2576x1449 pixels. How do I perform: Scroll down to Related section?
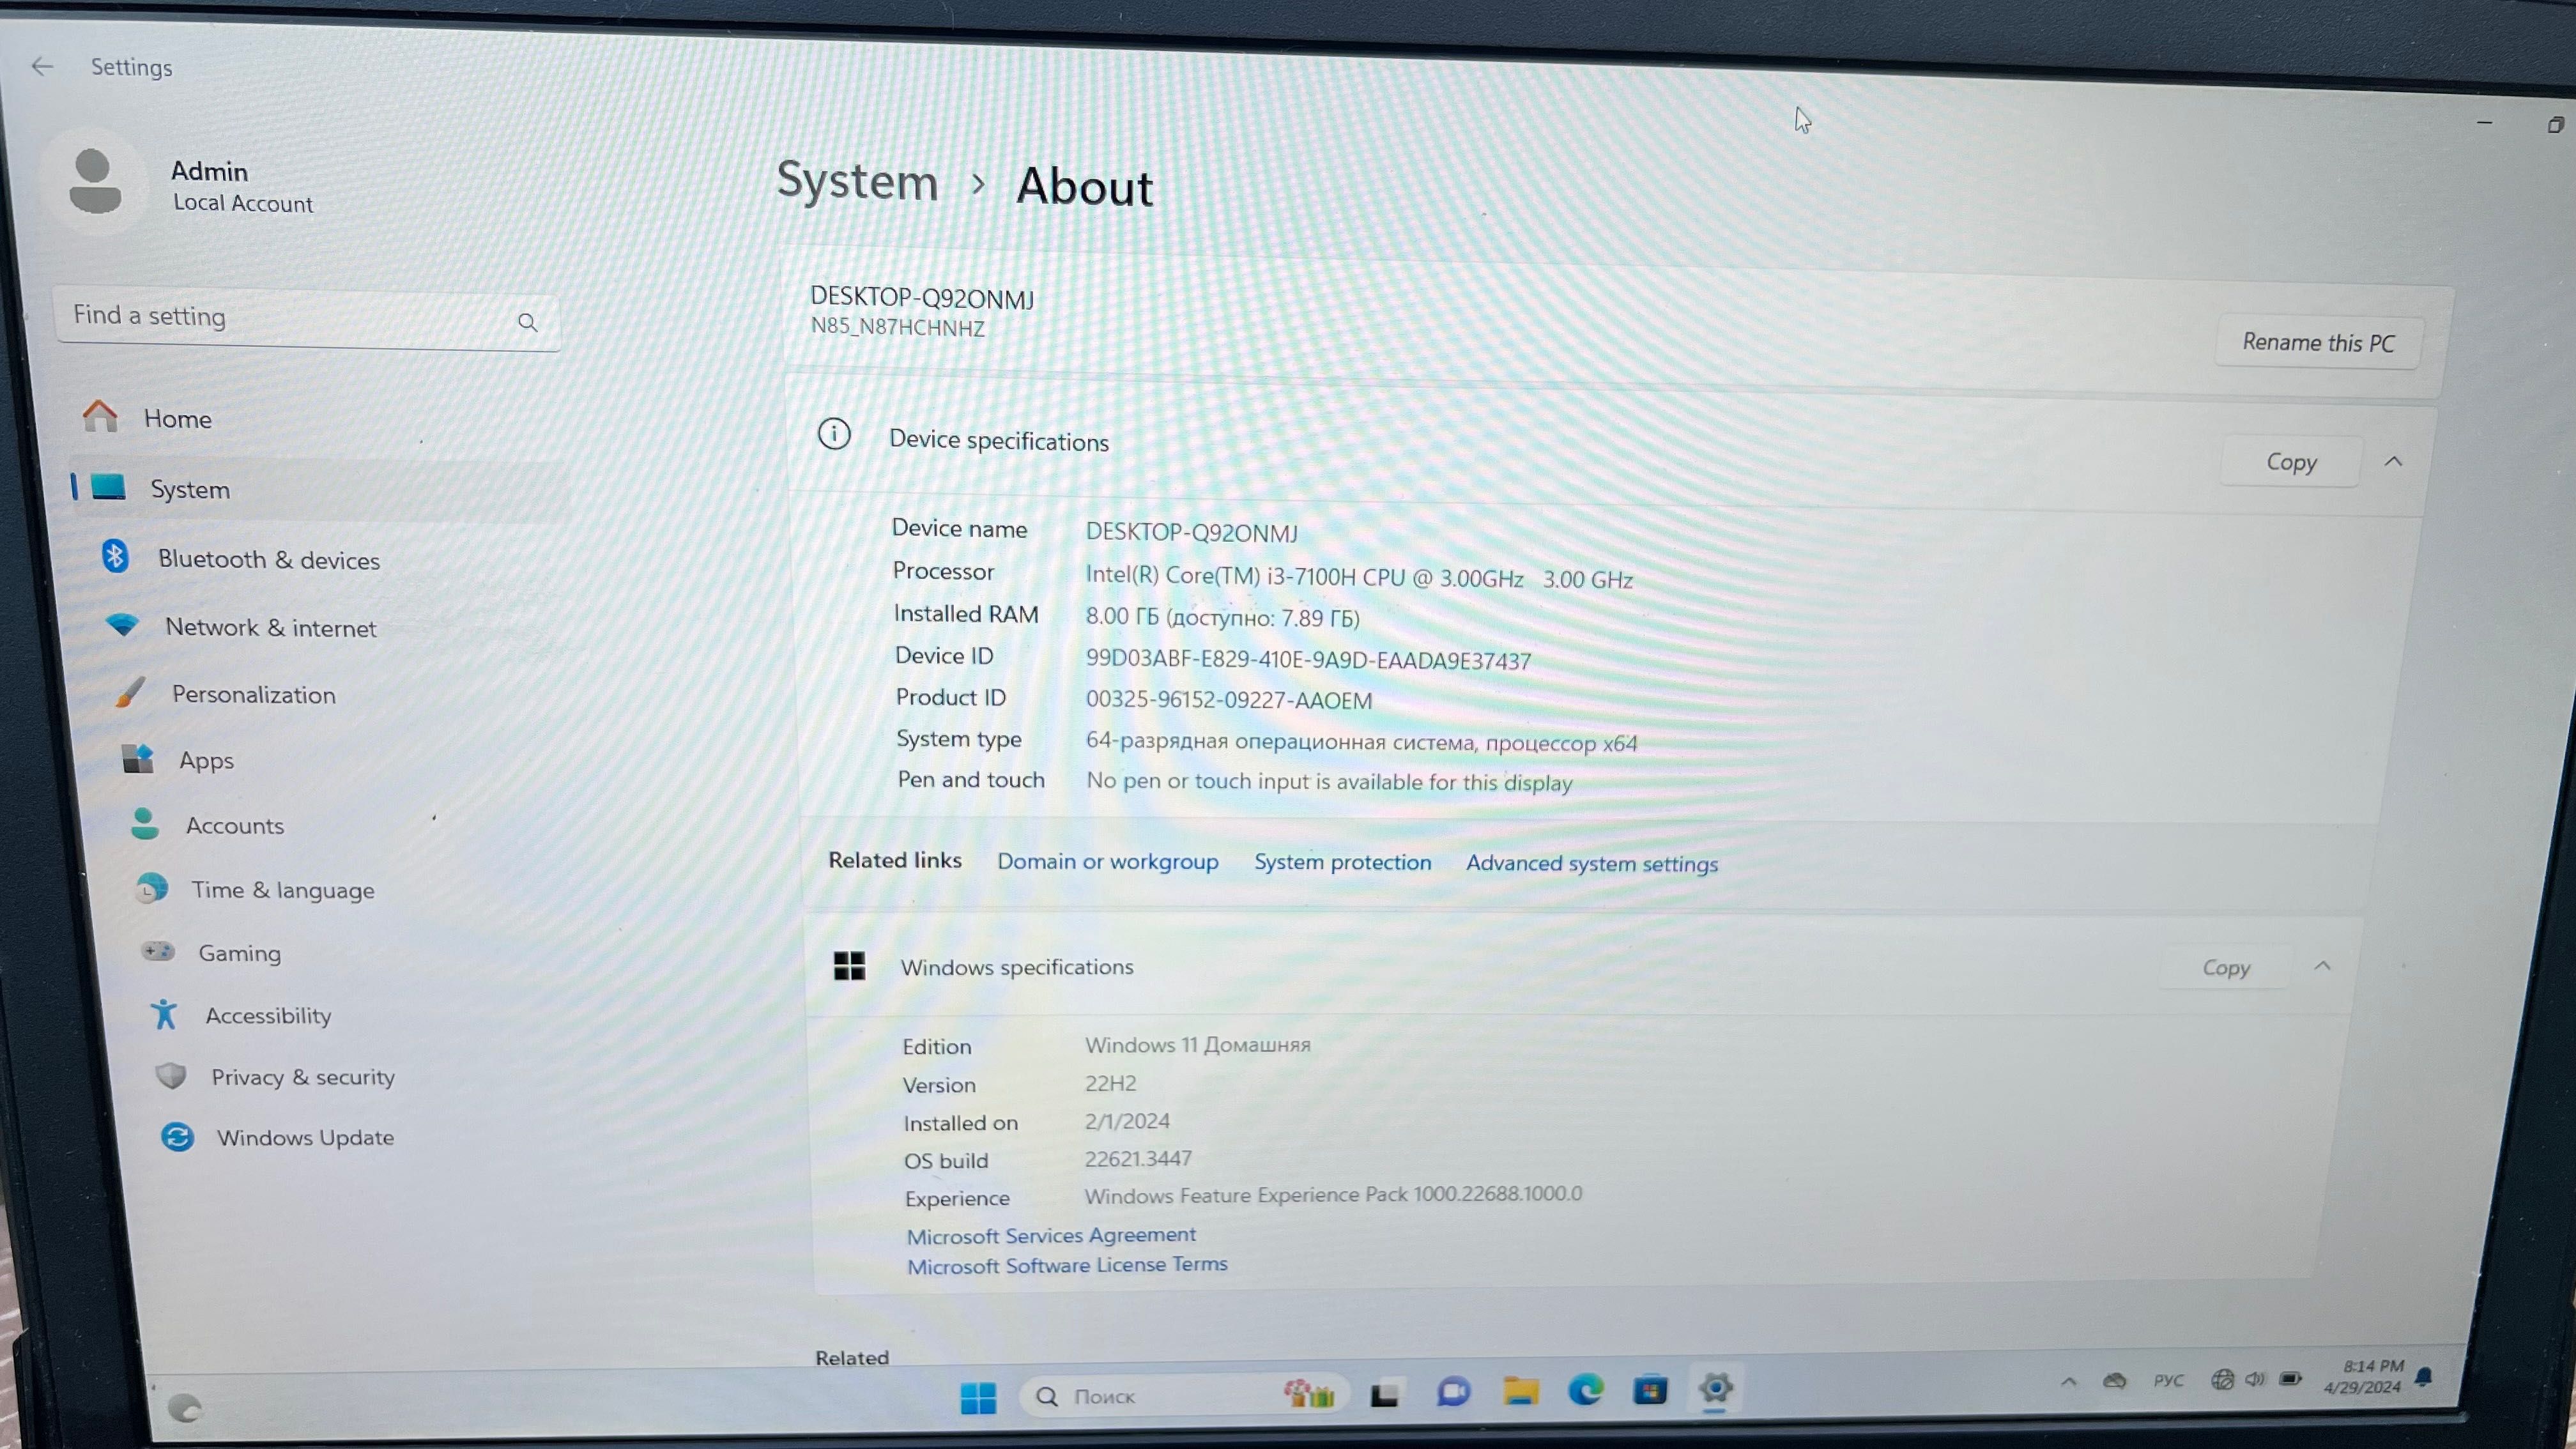851,1357
